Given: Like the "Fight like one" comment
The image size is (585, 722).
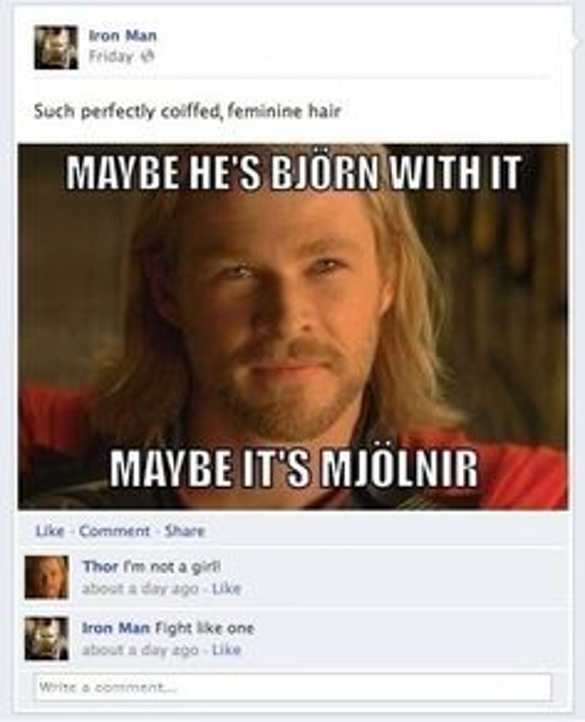Looking at the screenshot, I should pyautogui.click(x=226, y=649).
